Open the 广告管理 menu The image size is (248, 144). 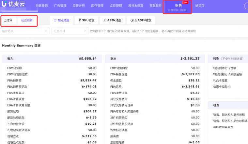click(x=60, y=6)
